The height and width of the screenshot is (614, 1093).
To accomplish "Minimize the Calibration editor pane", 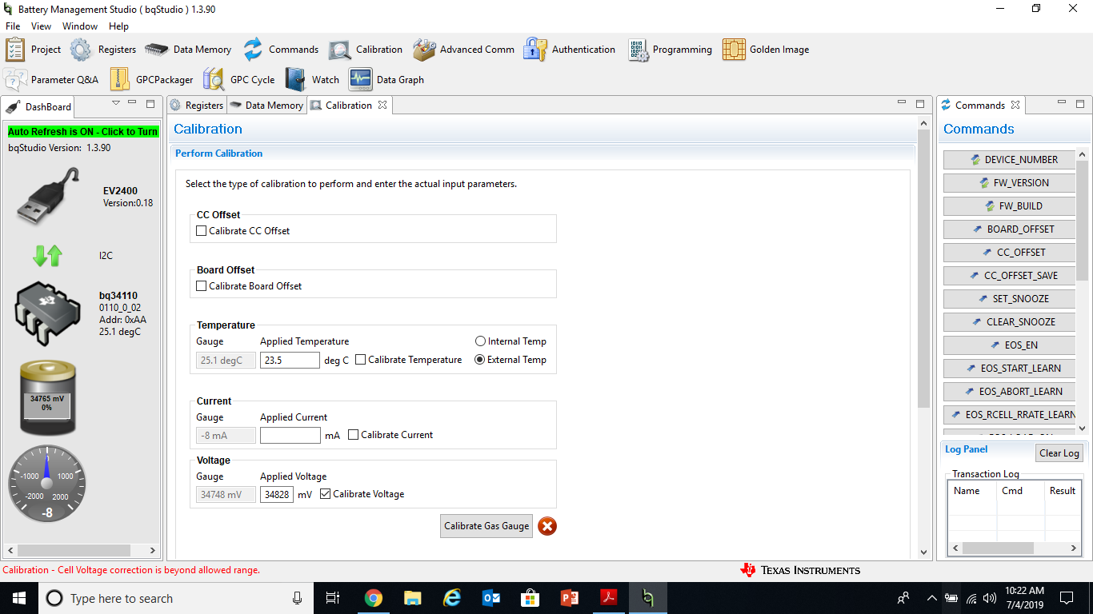I will [902, 103].
